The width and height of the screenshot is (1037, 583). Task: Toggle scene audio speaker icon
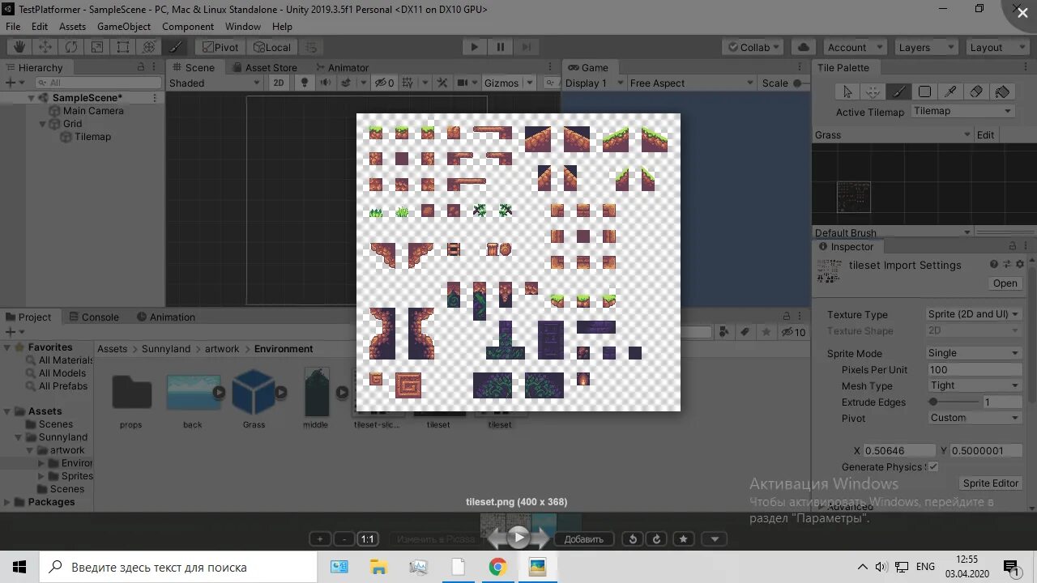pyautogui.click(x=326, y=83)
